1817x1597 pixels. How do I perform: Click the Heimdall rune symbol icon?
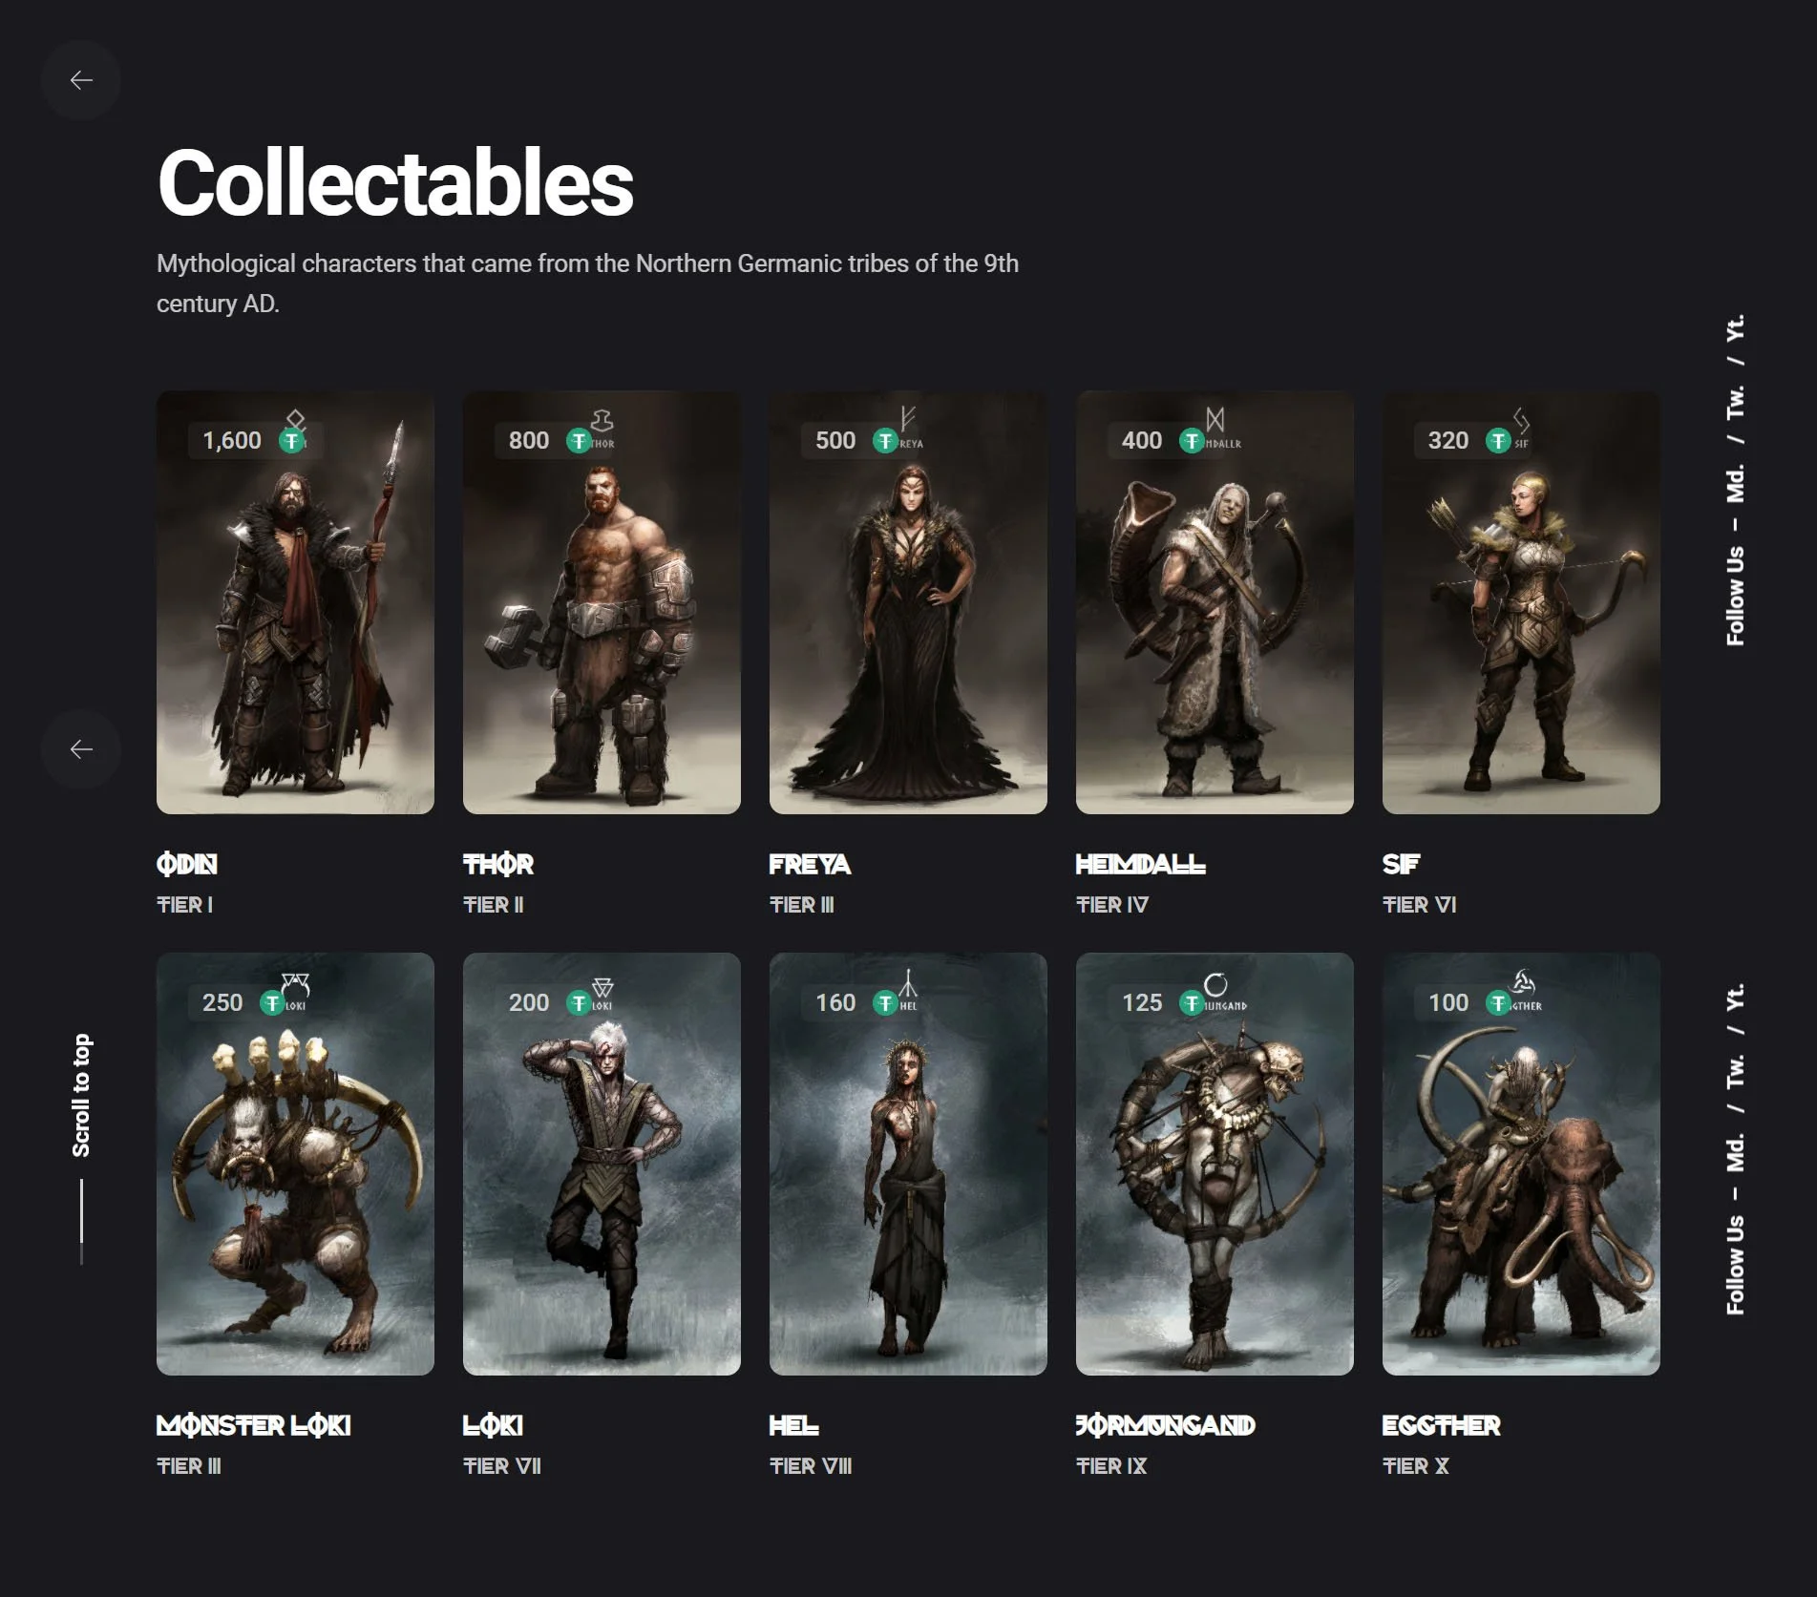(1215, 419)
